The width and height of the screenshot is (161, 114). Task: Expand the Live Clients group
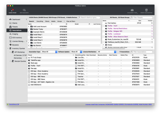click(29, 42)
